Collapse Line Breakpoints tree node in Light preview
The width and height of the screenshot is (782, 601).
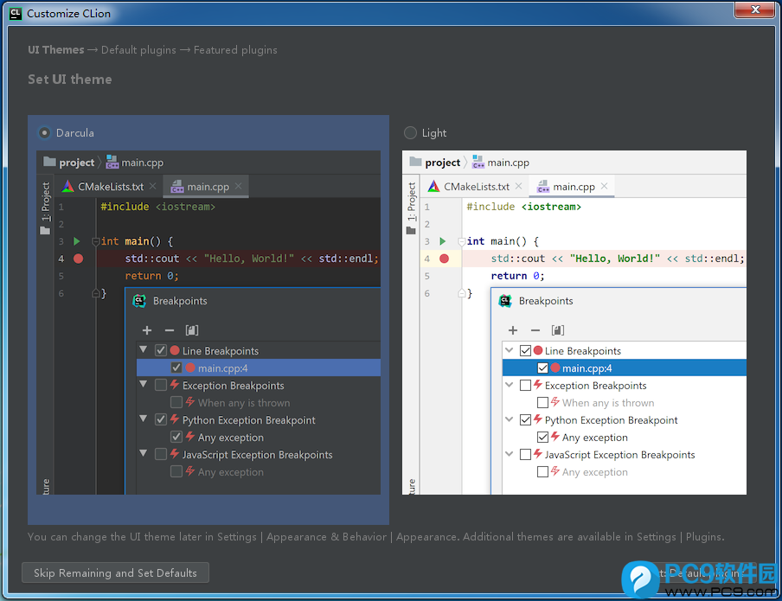pyautogui.click(x=510, y=349)
